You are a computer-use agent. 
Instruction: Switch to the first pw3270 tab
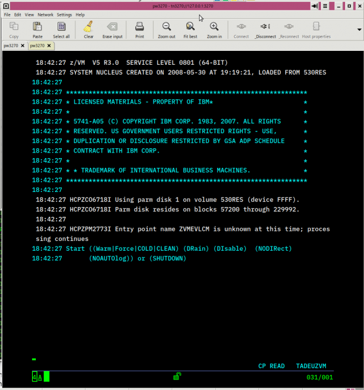pos(11,45)
